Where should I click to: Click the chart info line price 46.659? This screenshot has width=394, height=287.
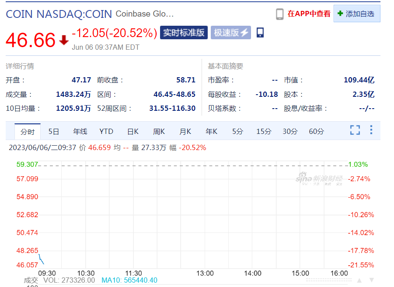99,147
